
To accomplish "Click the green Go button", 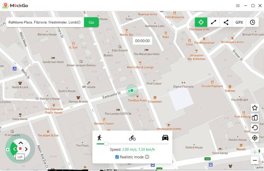I will [x=91, y=22].
